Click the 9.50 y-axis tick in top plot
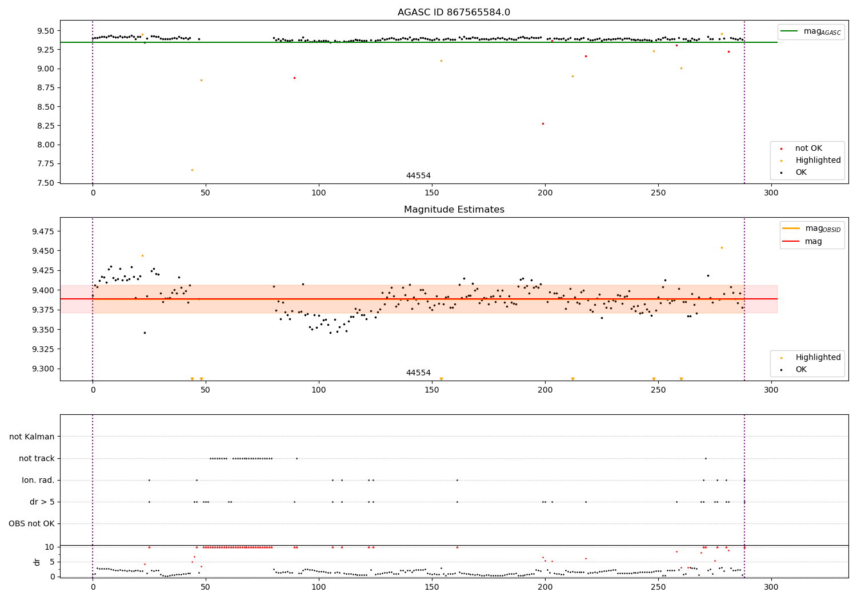This screenshot has width=857, height=600. click(x=46, y=31)
